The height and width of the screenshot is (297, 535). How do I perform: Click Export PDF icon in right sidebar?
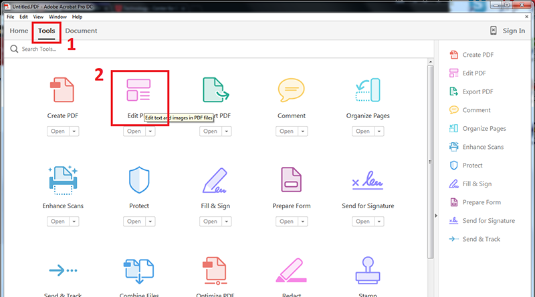click(454, 91)
